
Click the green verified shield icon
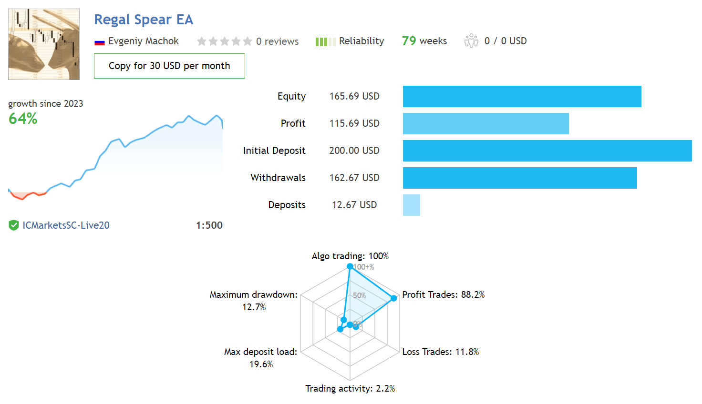pyautogui.click(x=13, y=225)
